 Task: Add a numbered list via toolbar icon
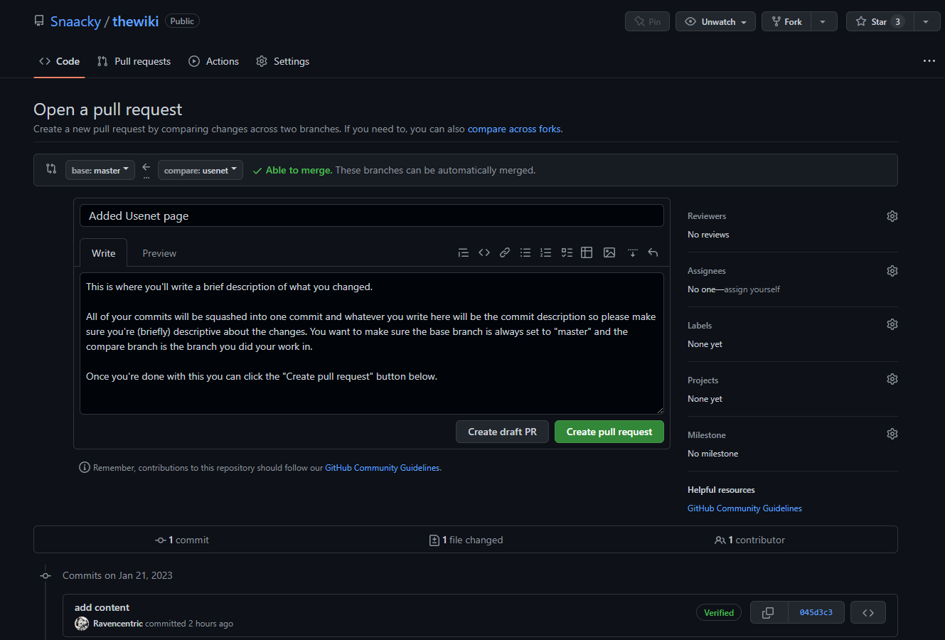tap(546, 252)
